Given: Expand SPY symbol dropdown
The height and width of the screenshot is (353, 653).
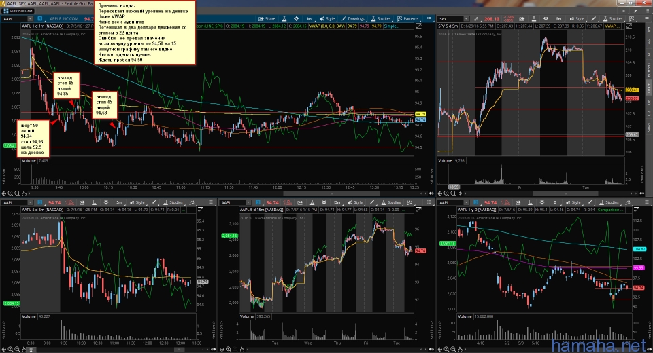Looking at the screenshot, I should click(x=466, y=19).
